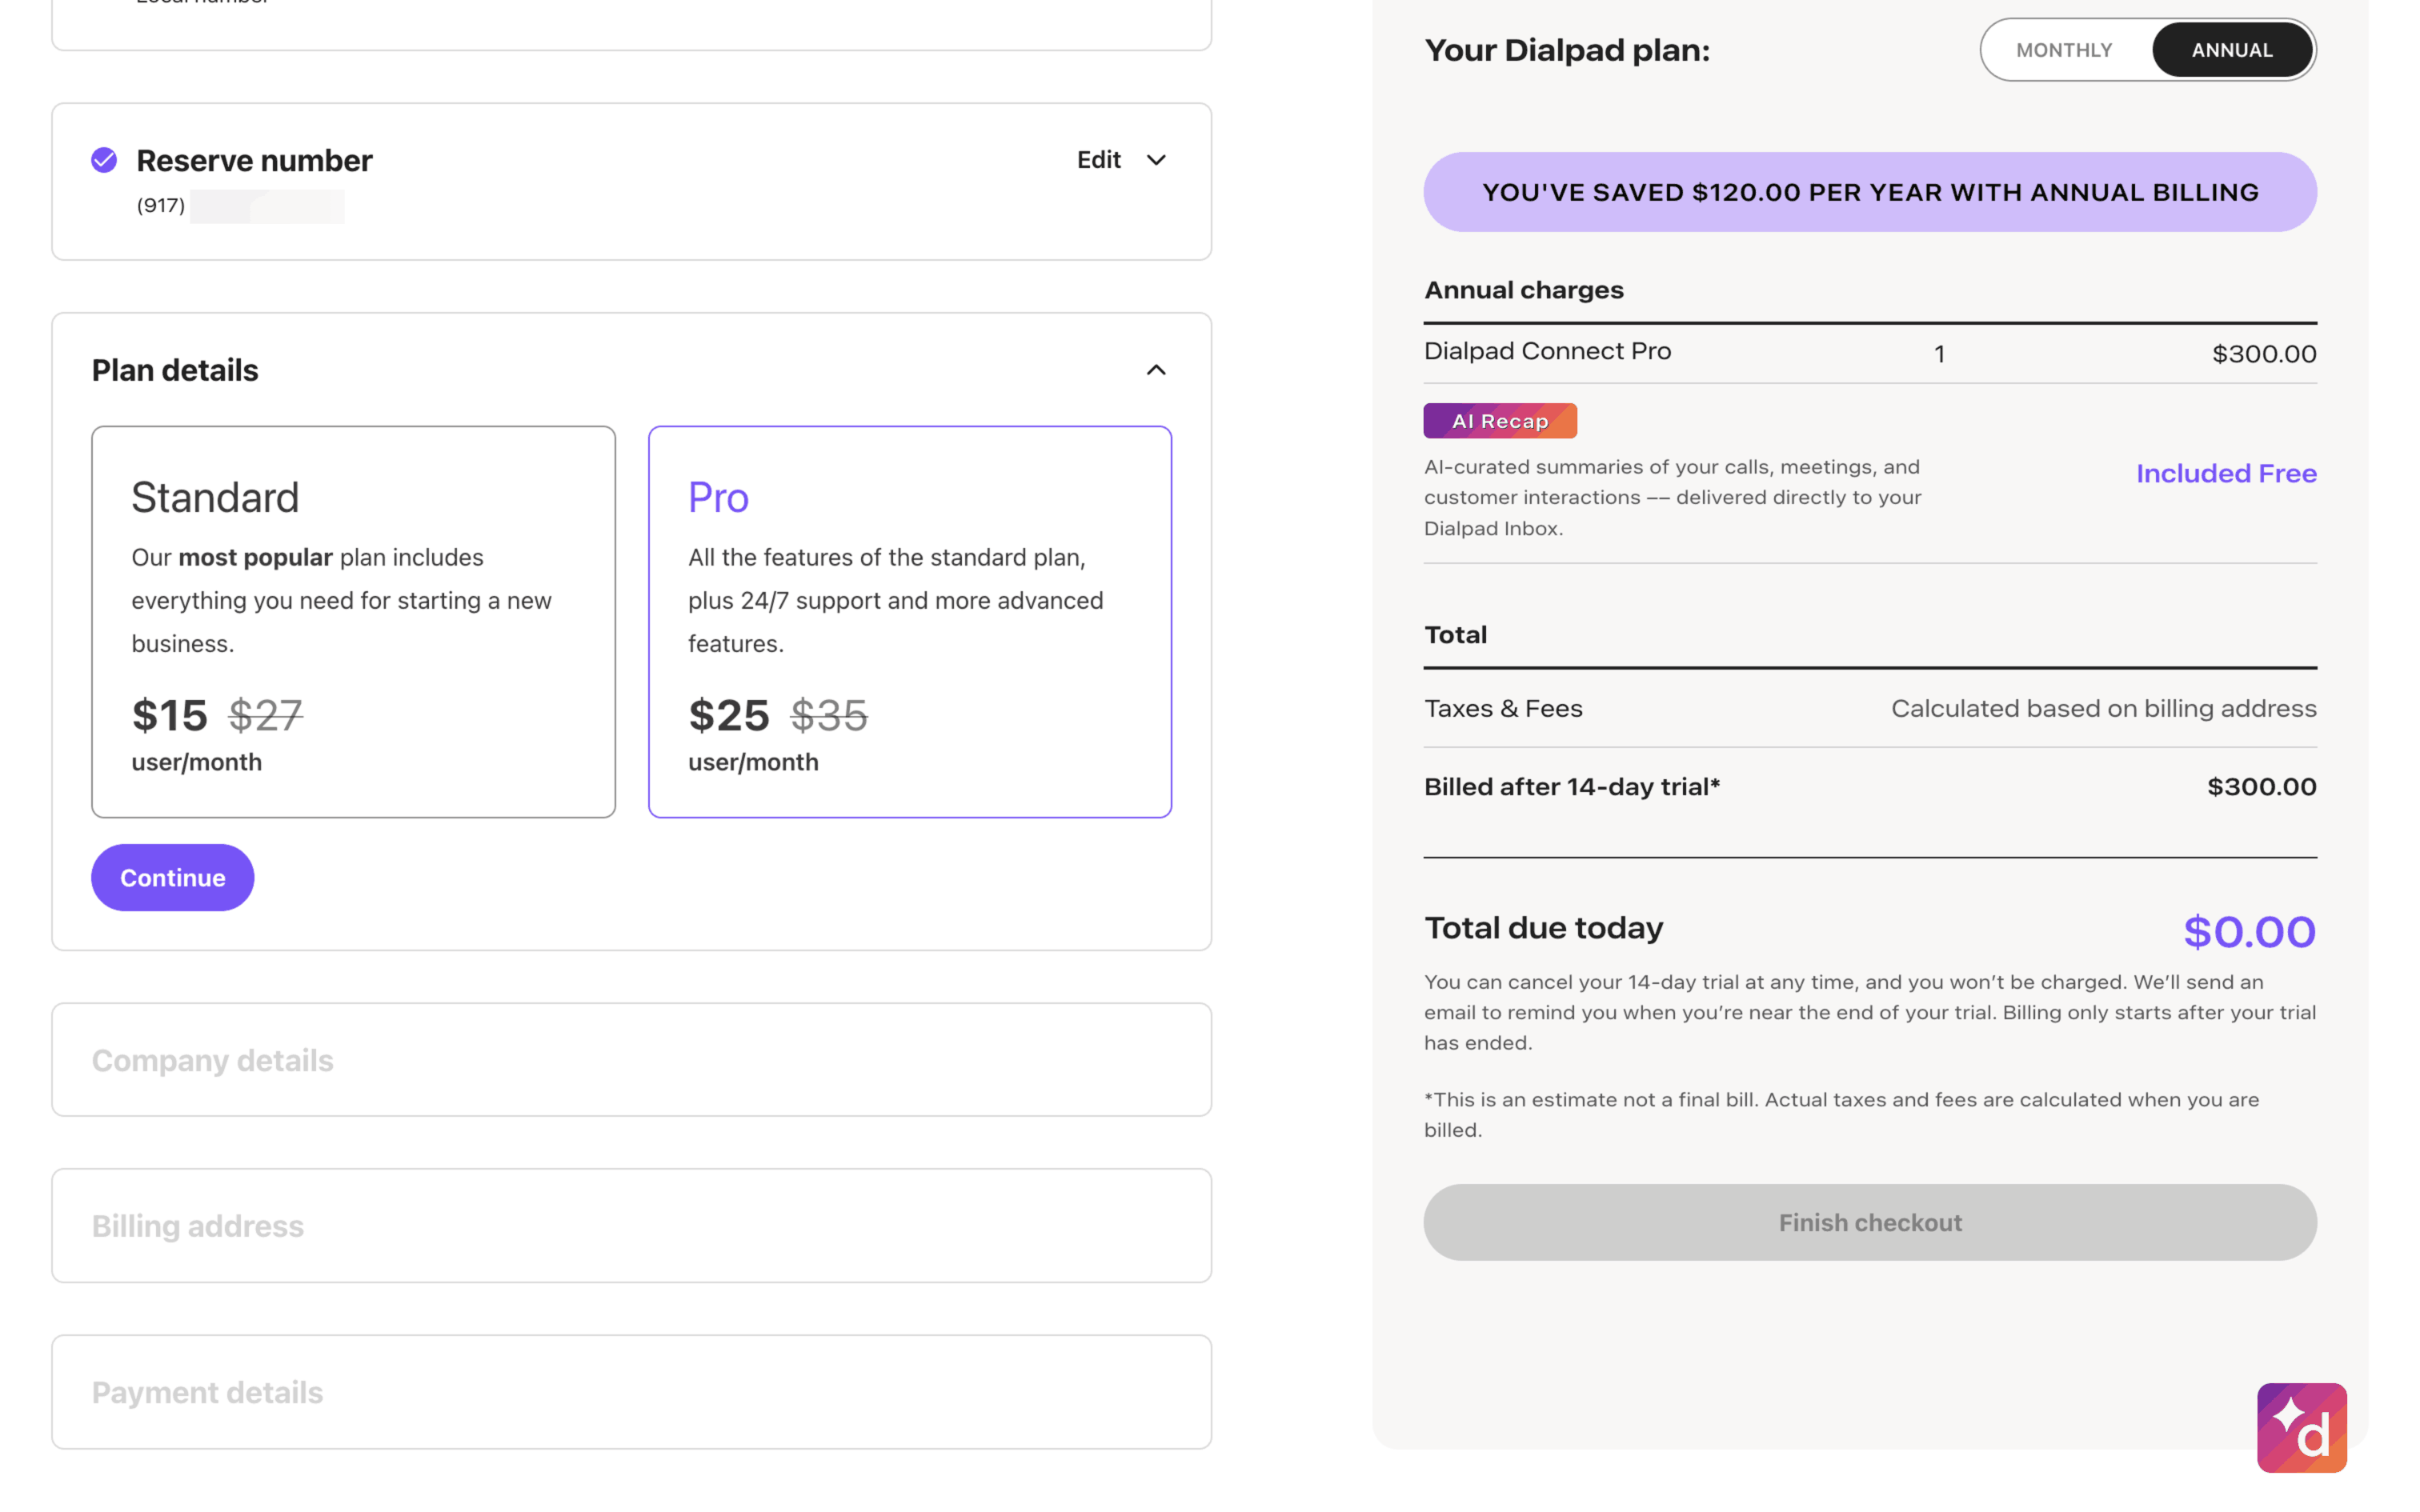Switch billing to Monthly
This screenshot has width=2420, height=1512.
[2063, 50]
